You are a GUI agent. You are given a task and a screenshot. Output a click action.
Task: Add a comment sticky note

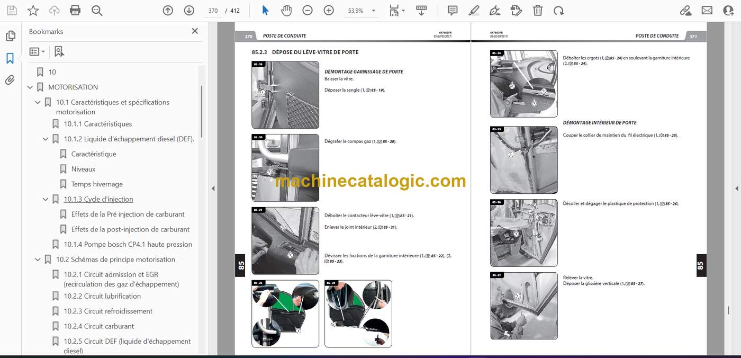coord(453,11)
